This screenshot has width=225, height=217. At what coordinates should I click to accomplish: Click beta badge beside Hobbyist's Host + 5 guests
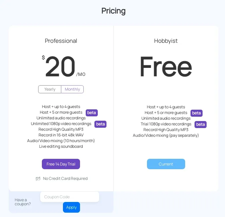pos(197,113)
